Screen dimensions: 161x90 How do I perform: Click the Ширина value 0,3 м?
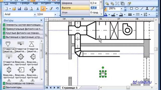[x=95, y=3]
